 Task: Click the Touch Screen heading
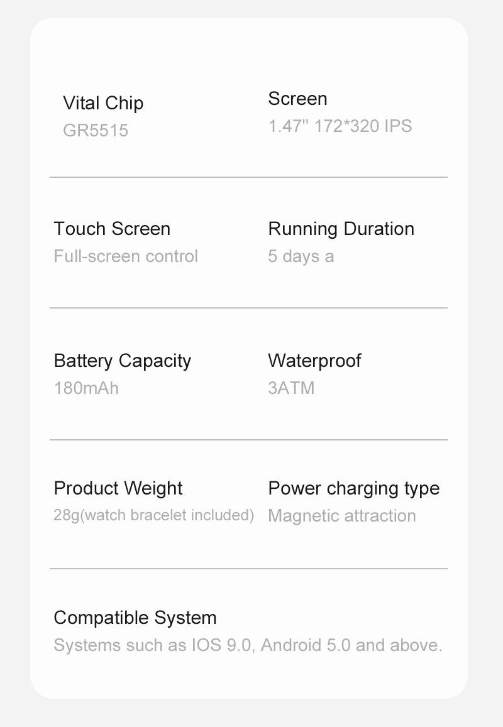(x=112, y=229)
